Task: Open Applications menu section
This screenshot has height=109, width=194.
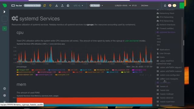Action: point(163,50)
